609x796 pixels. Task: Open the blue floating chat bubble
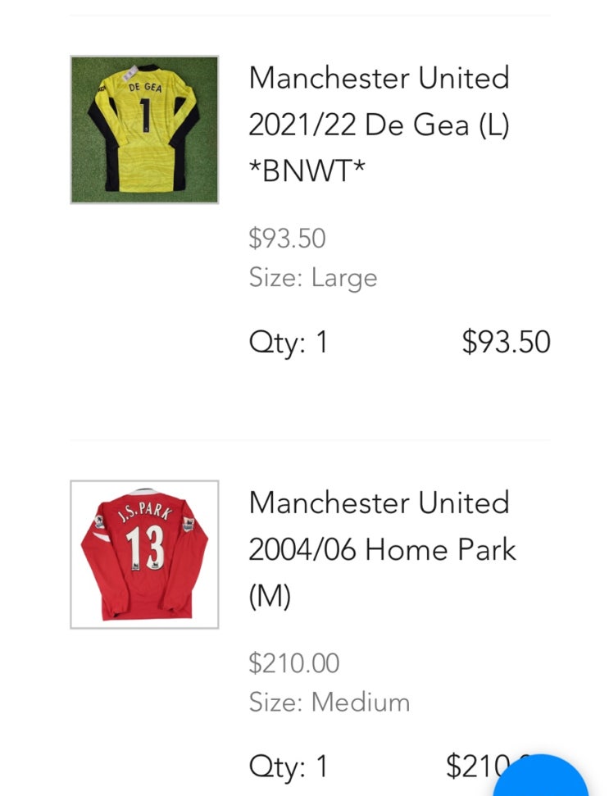[541, 776]
